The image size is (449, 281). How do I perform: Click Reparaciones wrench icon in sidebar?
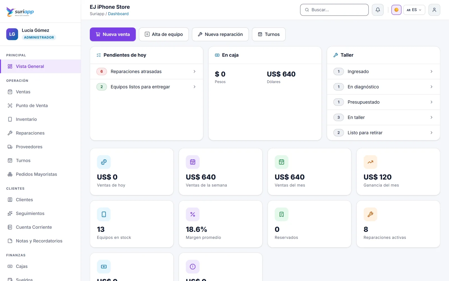click(x=10, y=133)
